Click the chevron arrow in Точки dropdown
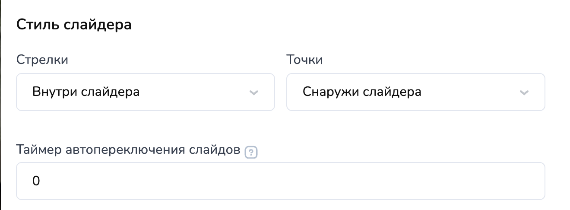 [524, 92]
